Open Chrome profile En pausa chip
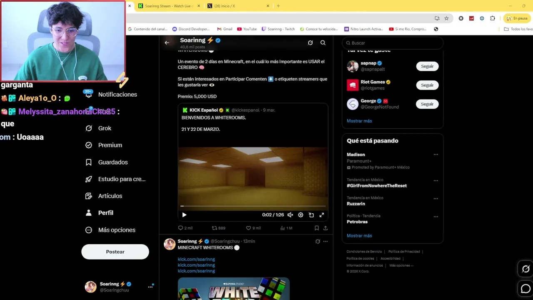 pos(517,18)
